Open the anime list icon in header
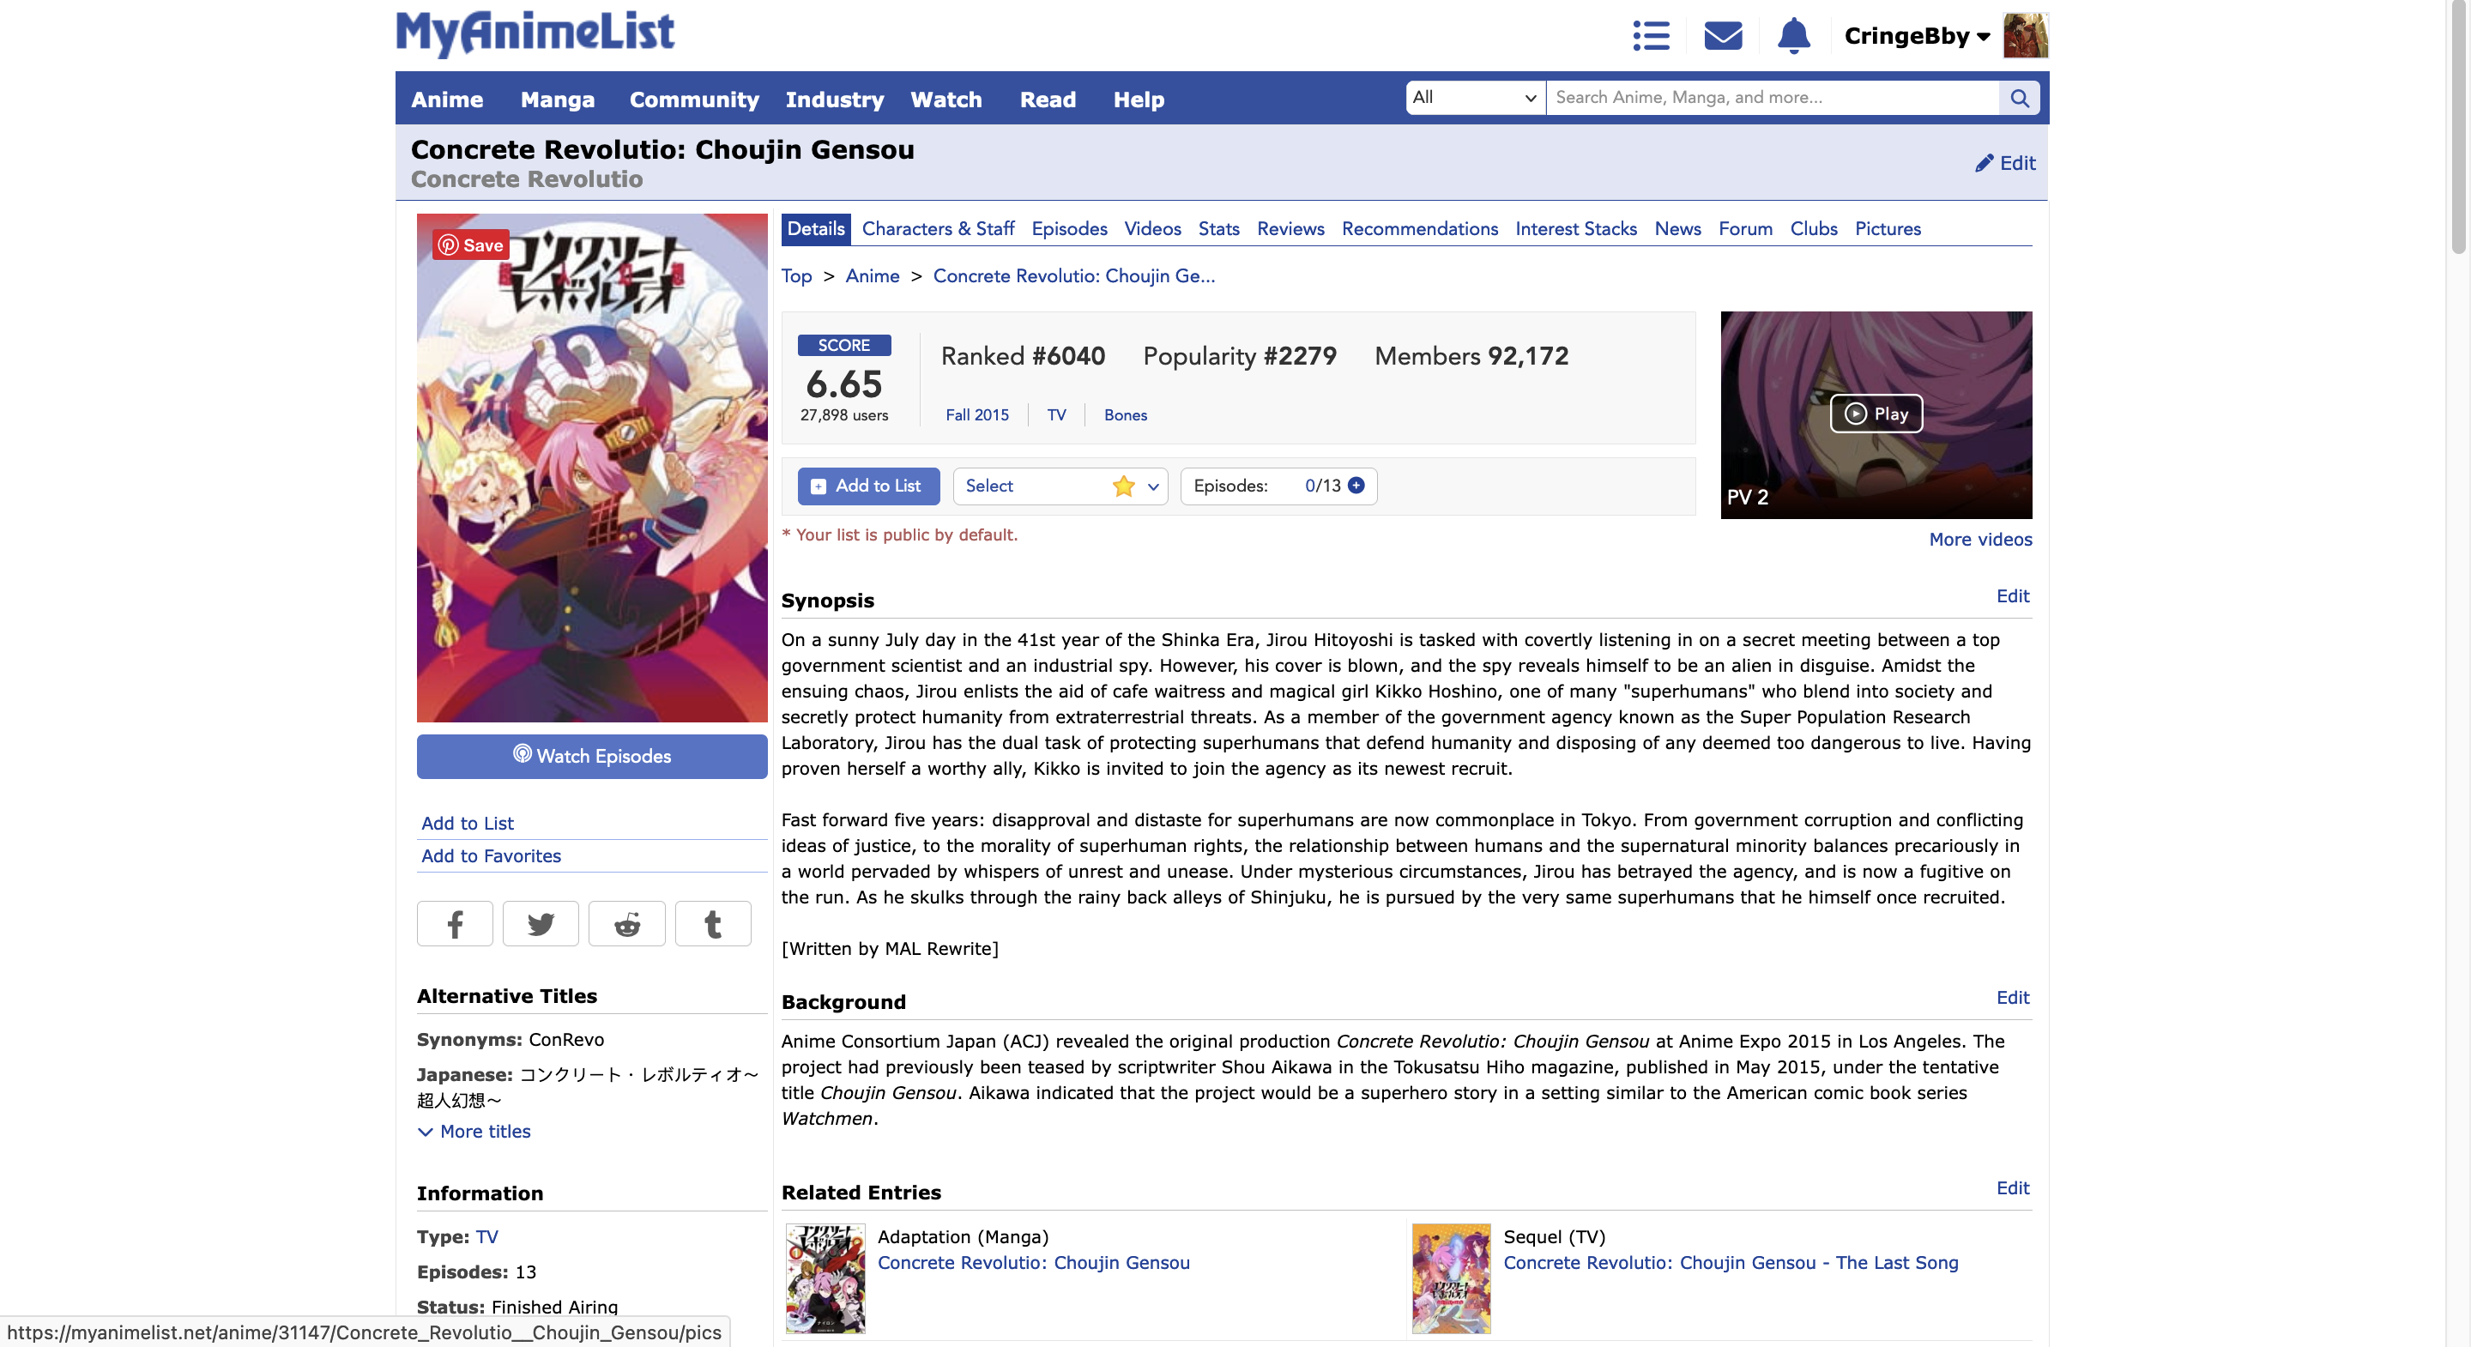The height and width of the screenshot is (1347, 2471). point(1651,35)
